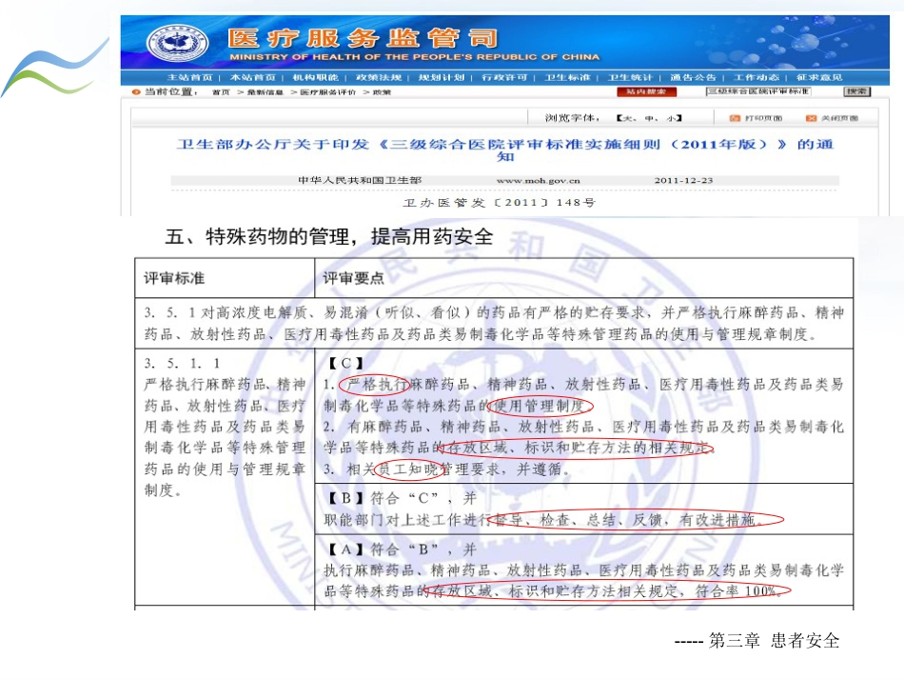
Task: Set browsing font size to 小
Action: click(x=671, y=118)
